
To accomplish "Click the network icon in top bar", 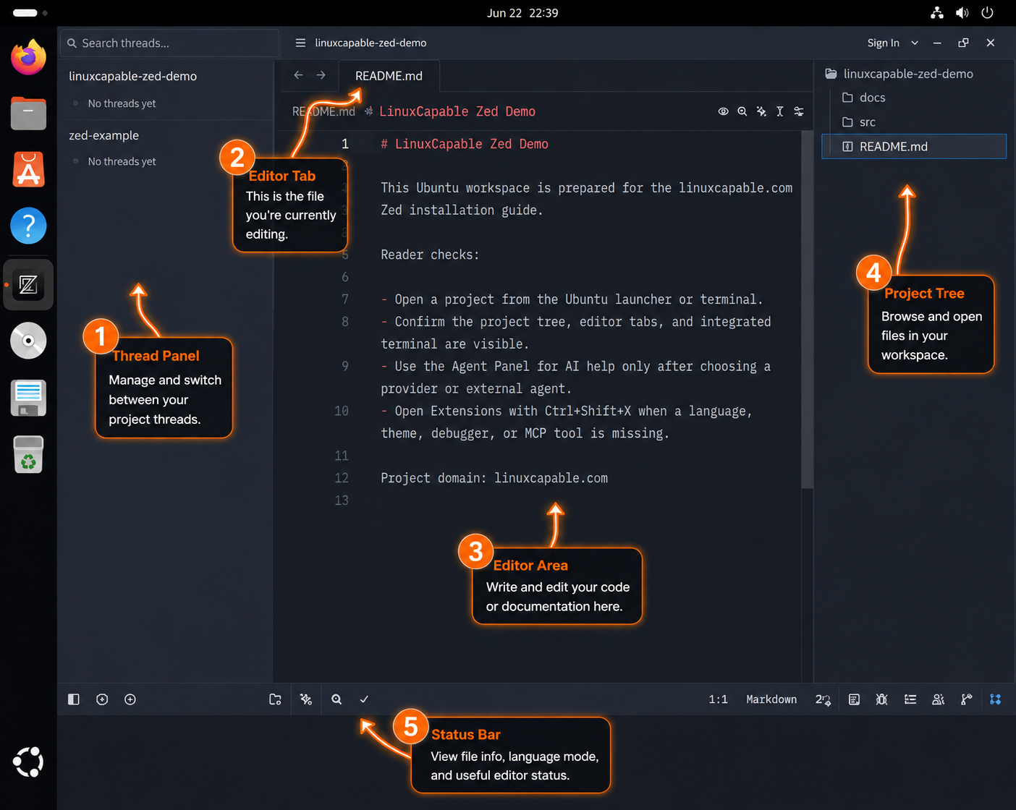I will [937, 13].
